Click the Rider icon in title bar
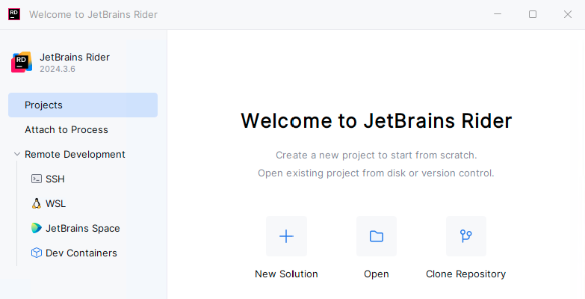The image size is (585, 299). (14, 14)
